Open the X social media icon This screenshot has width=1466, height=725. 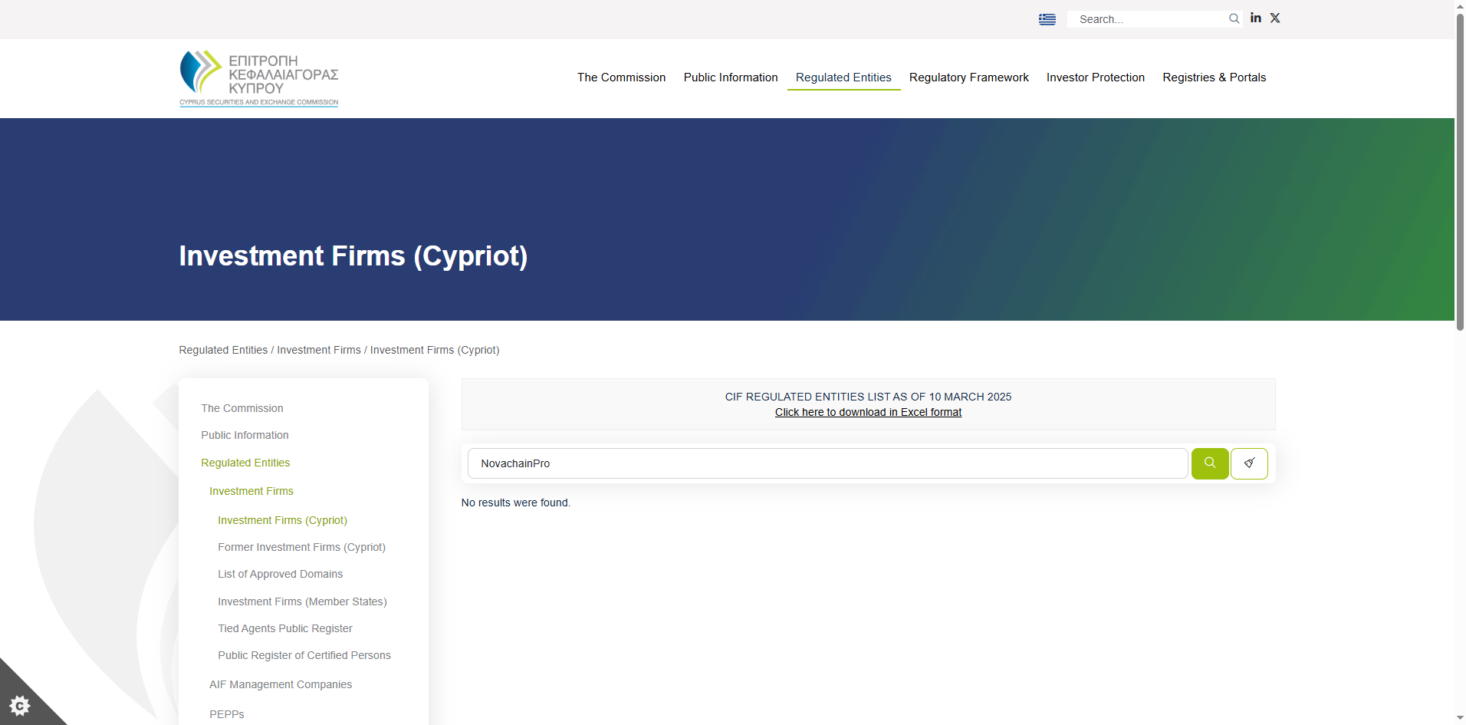point(1275,18)
